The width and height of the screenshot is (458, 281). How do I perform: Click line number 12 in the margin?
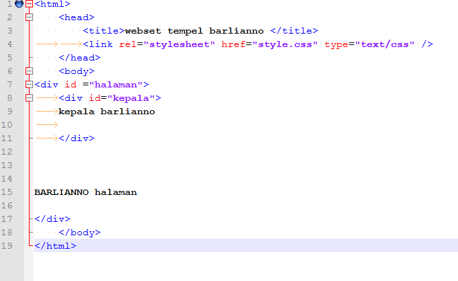coord(7,151)
